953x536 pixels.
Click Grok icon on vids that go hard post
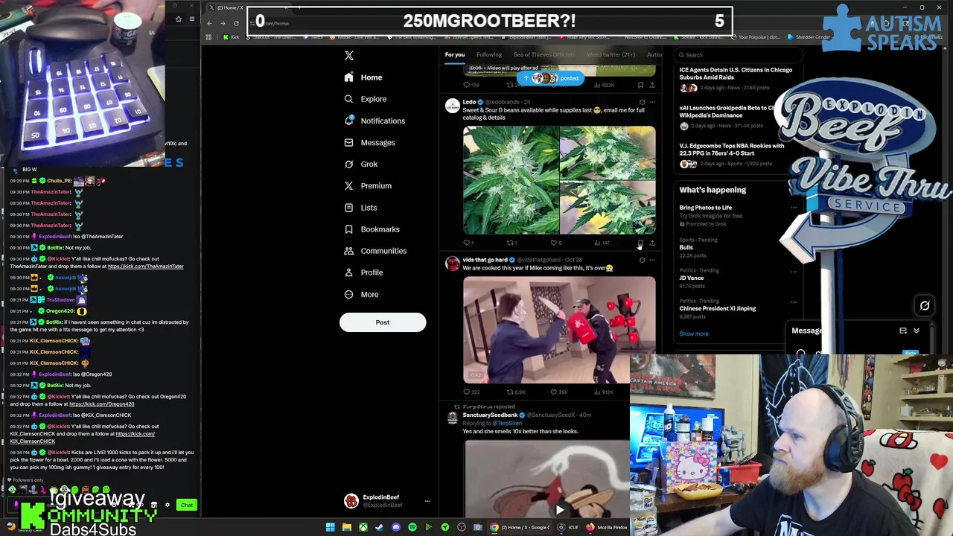pos(642,260)
